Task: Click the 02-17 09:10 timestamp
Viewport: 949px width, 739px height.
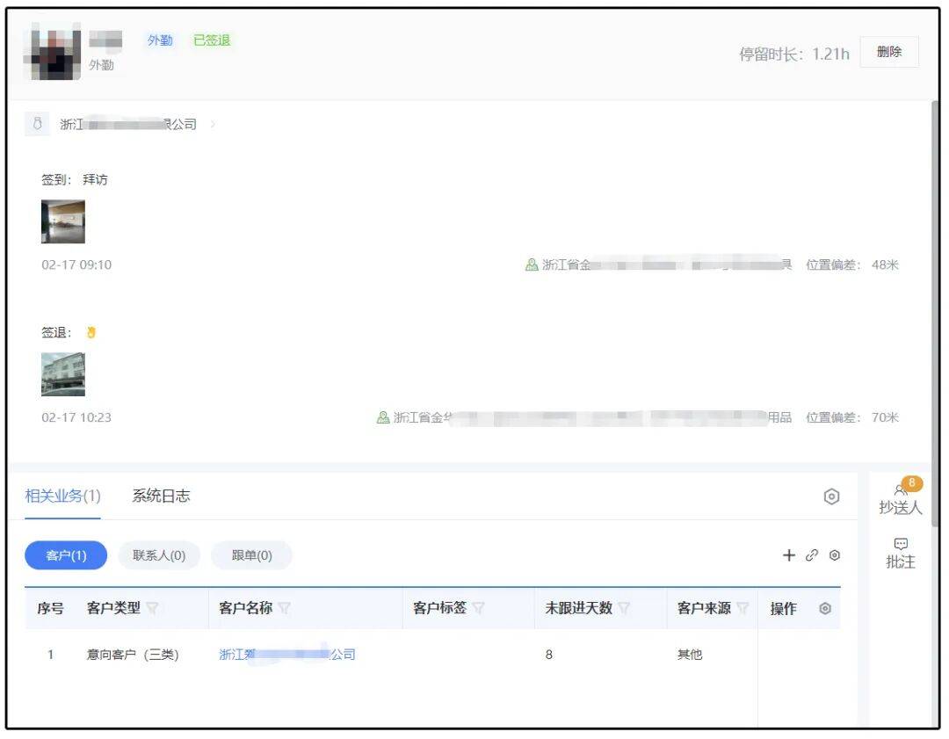Action: pyautogui.click(x=76, y=264)
